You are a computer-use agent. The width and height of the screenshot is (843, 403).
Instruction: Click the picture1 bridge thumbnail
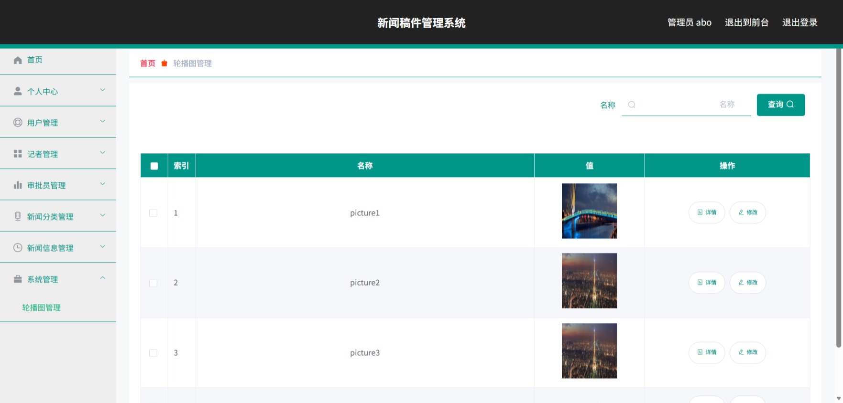click(589, 211)
